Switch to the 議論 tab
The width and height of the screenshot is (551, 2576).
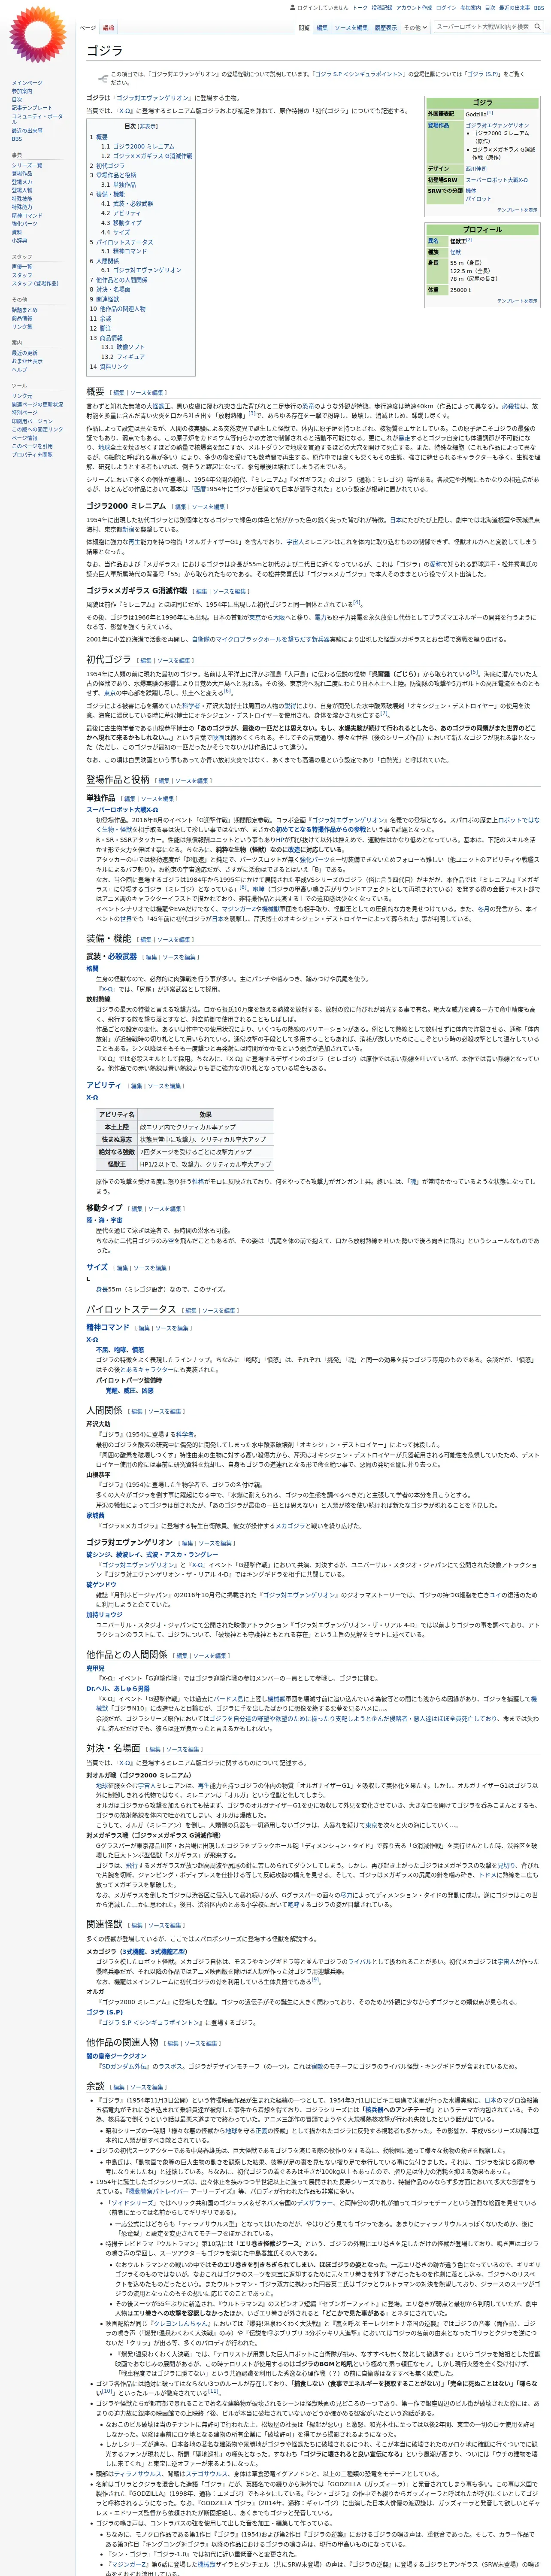tap(108, 28)
